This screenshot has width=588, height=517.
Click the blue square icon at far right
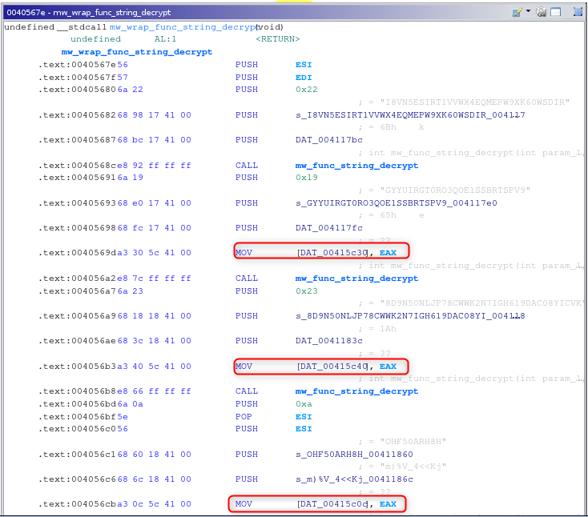click(577, 12)
